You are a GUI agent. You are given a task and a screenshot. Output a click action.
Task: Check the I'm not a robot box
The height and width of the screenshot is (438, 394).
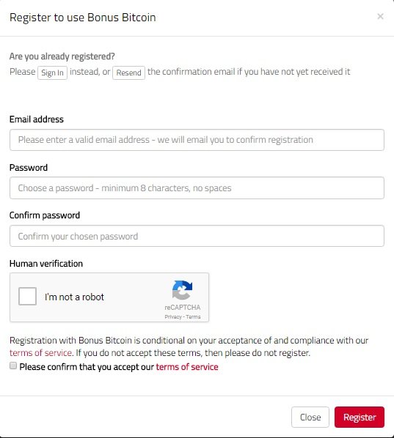coord(27,296)
